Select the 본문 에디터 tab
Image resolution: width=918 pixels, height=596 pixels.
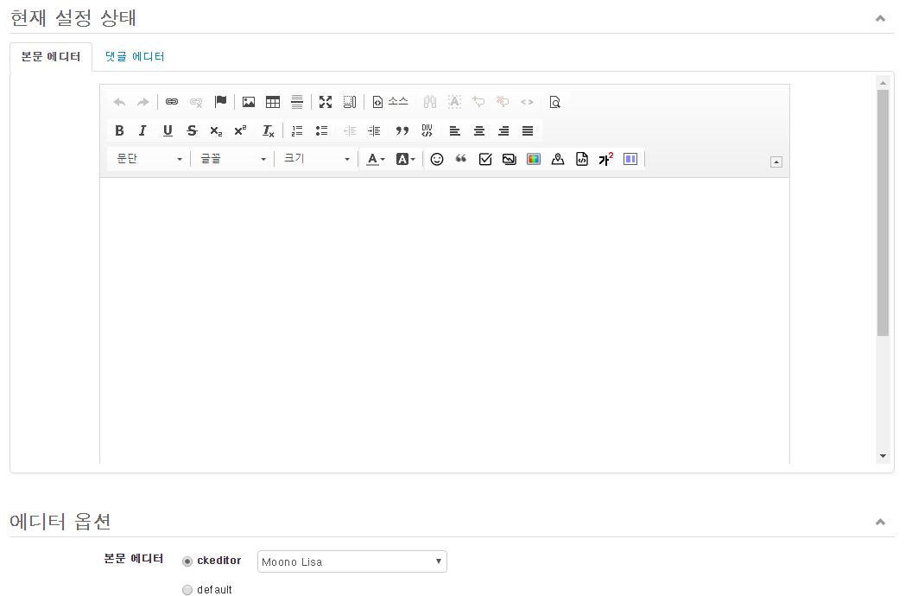pos(51,57)
